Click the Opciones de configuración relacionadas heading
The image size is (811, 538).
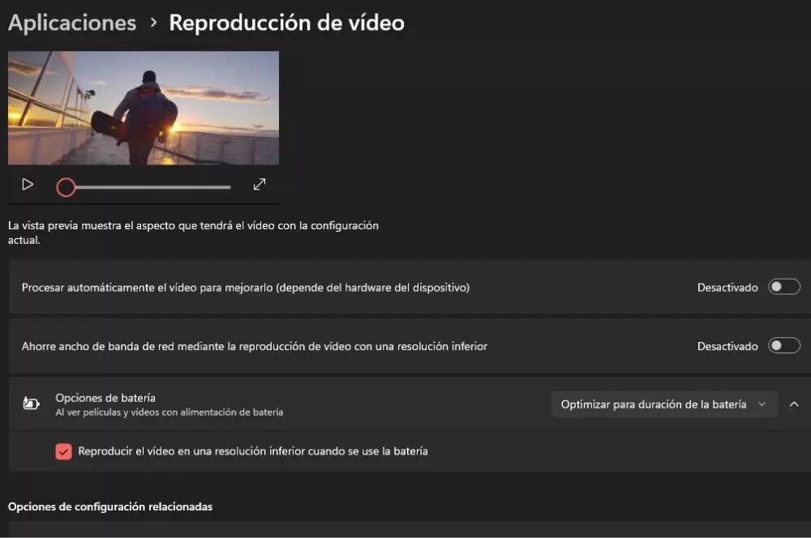pyautogui.click(x=110, y=506)
